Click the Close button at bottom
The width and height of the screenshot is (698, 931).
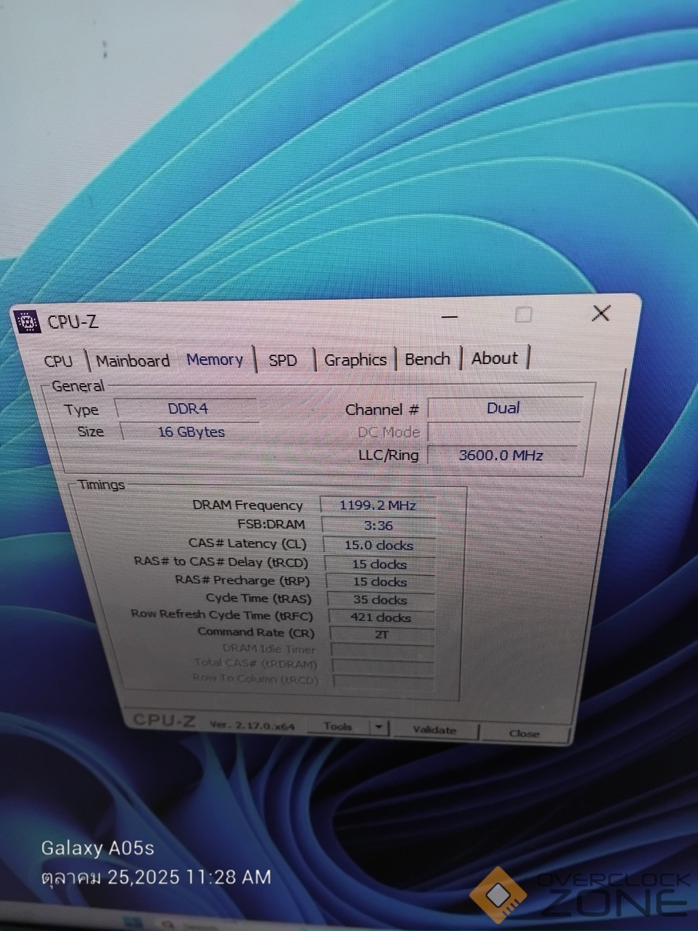[524, 733]
